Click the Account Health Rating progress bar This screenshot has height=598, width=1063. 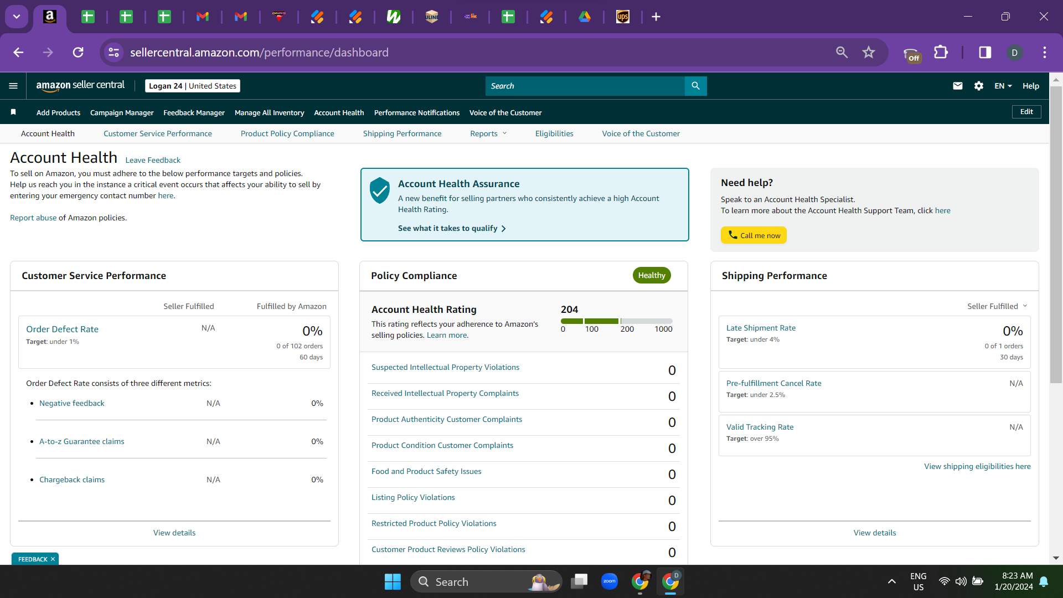point(616,321)
